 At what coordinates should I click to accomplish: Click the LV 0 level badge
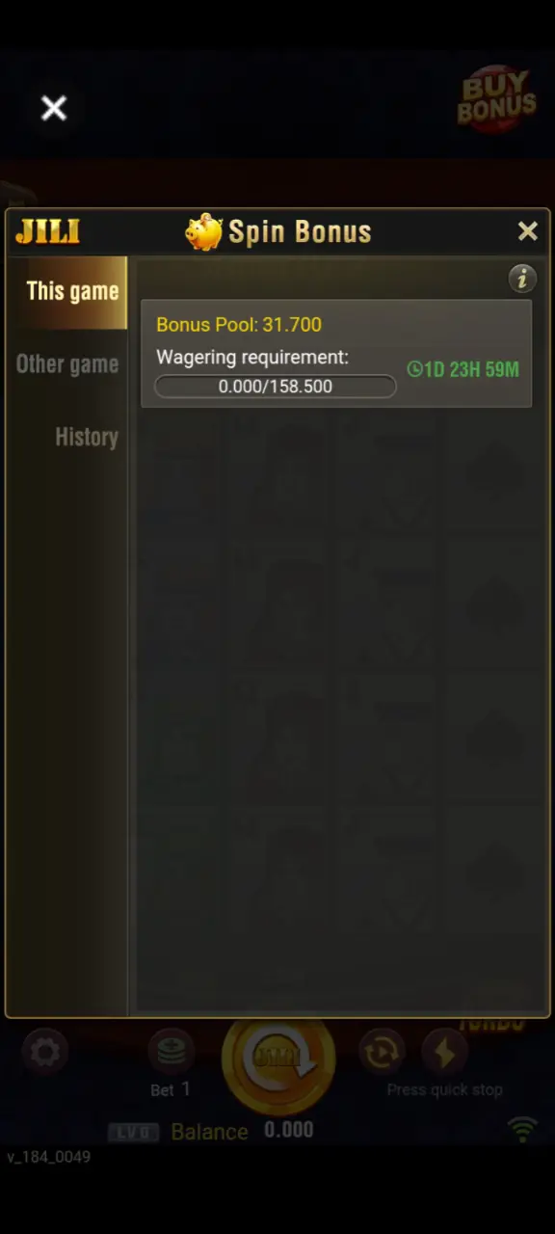[x=133, y=1133]
